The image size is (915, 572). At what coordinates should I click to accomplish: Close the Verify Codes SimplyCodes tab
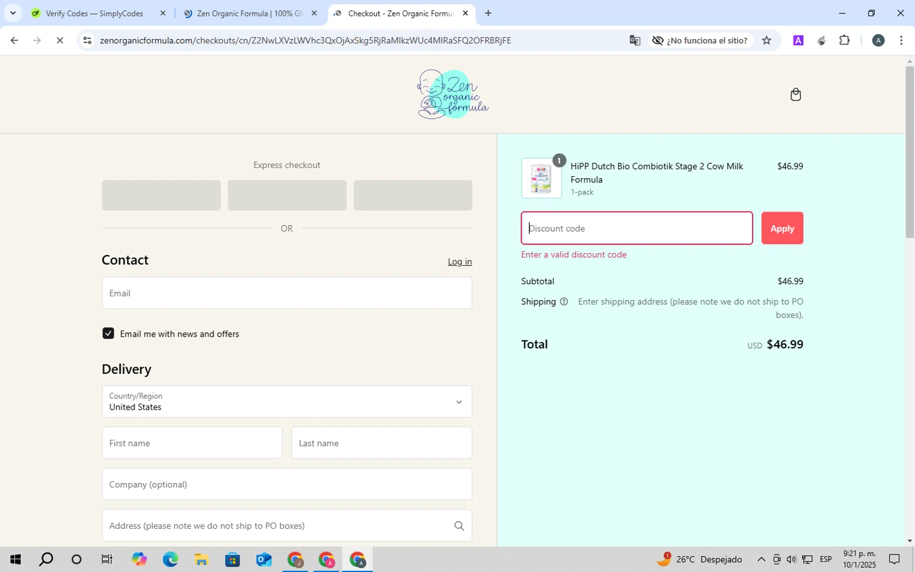(x=163, y=13)
